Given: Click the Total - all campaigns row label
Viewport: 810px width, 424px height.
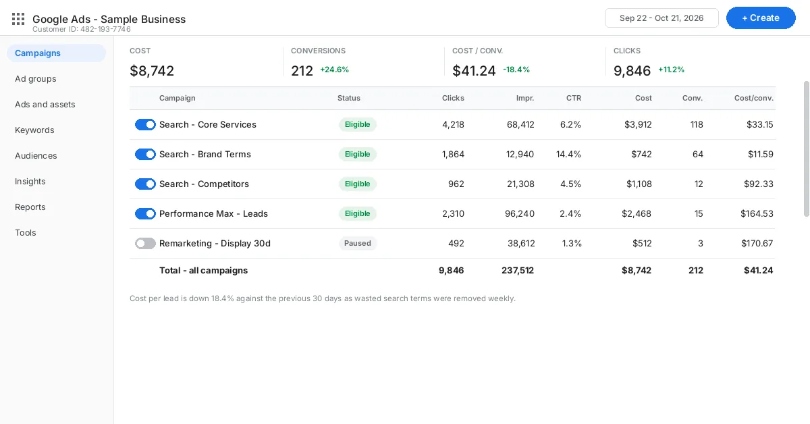Looking at the screenshot, I should (203, 270).
